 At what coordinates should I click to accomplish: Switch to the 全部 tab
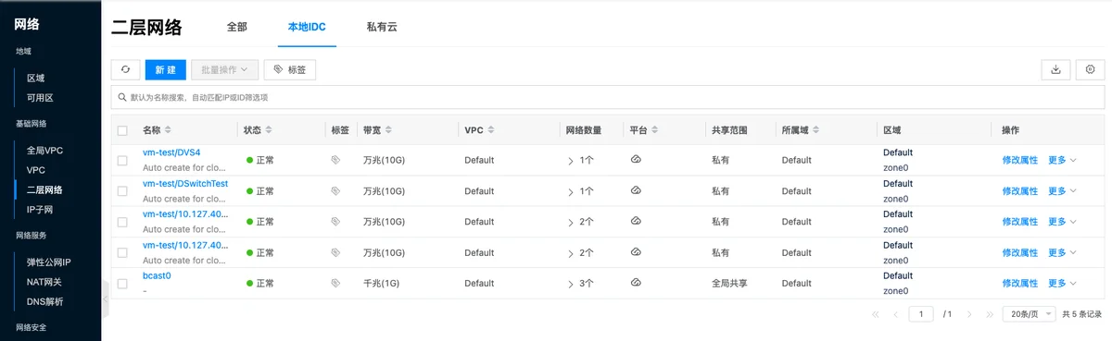(x=237, y=27)
